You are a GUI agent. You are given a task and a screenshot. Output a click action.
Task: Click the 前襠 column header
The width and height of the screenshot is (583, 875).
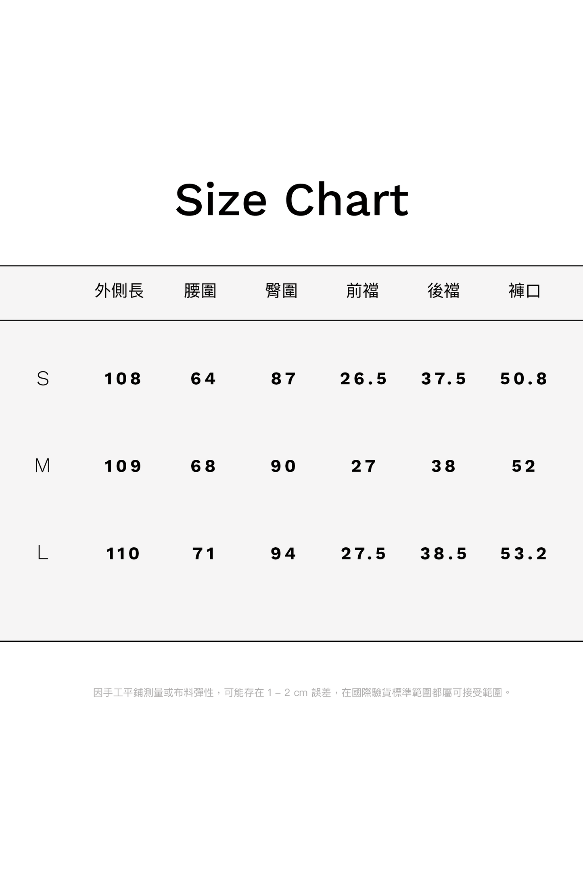[363, 291]
